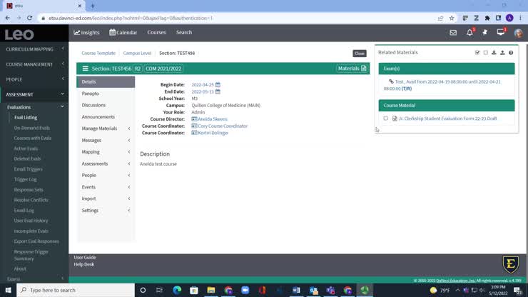Click the Leo logo
The width and height of the screenshot is (528, 297).
pyautogui.click(x=19, y=34)
